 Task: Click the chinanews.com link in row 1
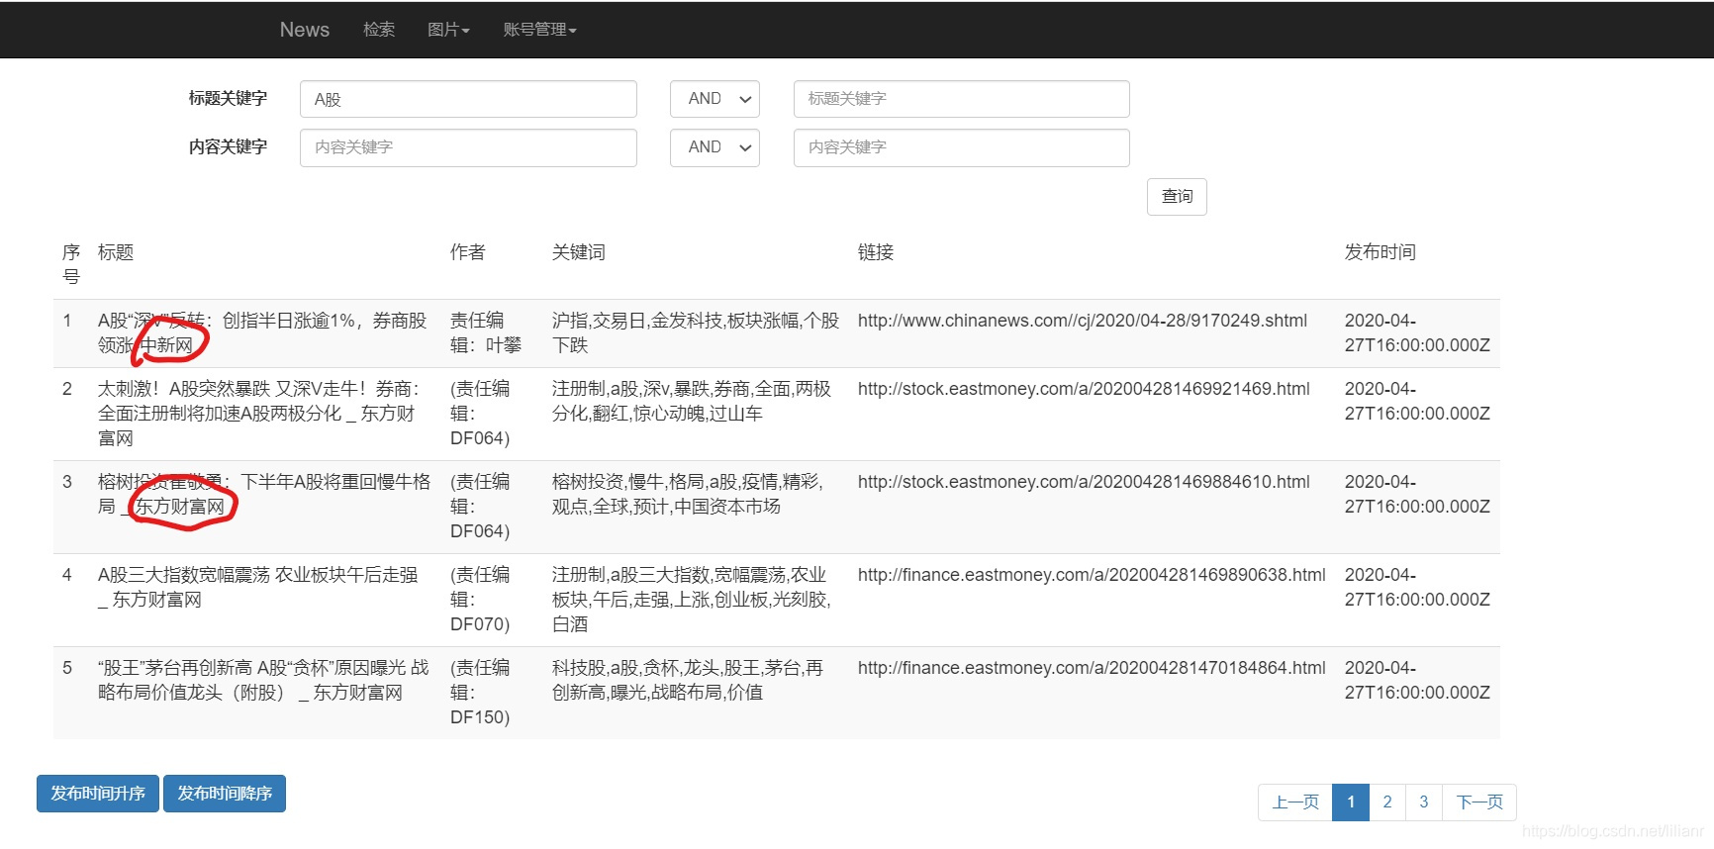(x=1083, y=321)
